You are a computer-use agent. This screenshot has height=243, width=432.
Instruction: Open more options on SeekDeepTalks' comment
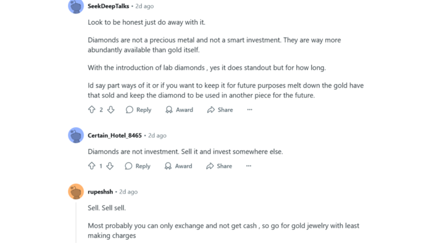[249, 110]
